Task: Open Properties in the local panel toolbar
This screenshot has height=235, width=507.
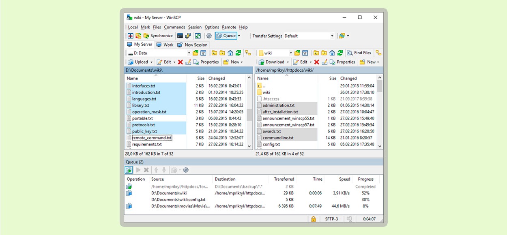Action: coord(206,62)
